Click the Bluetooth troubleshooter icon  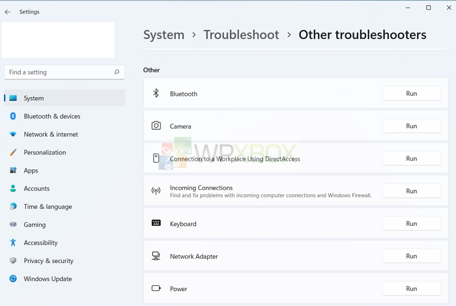pyautogui.click(x=156, y=93)
